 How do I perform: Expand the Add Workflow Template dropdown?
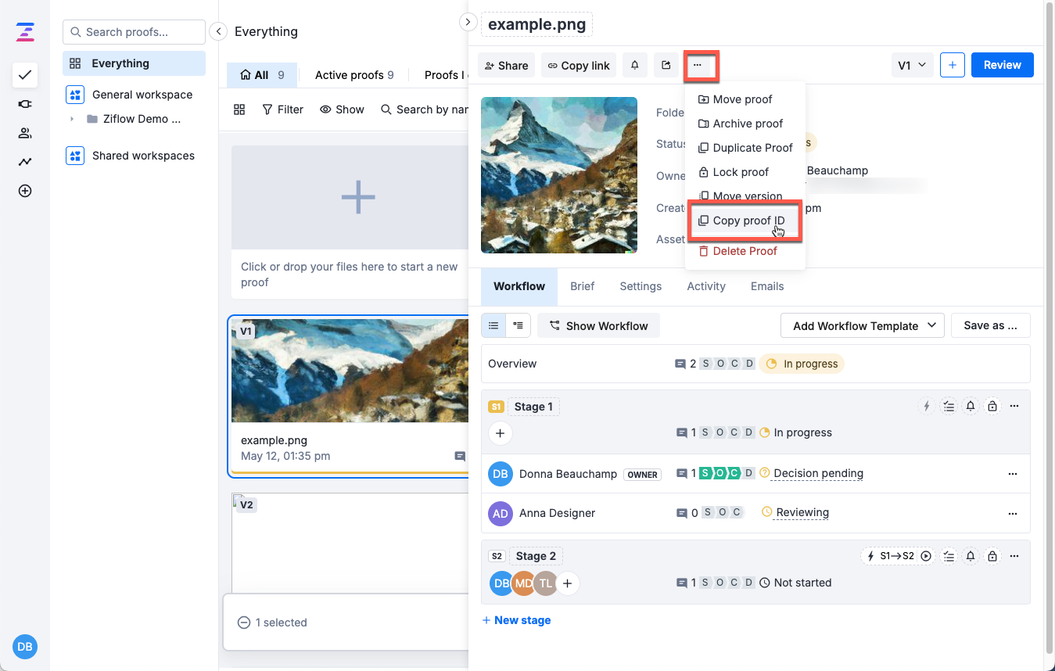click(x=863, y=325)
